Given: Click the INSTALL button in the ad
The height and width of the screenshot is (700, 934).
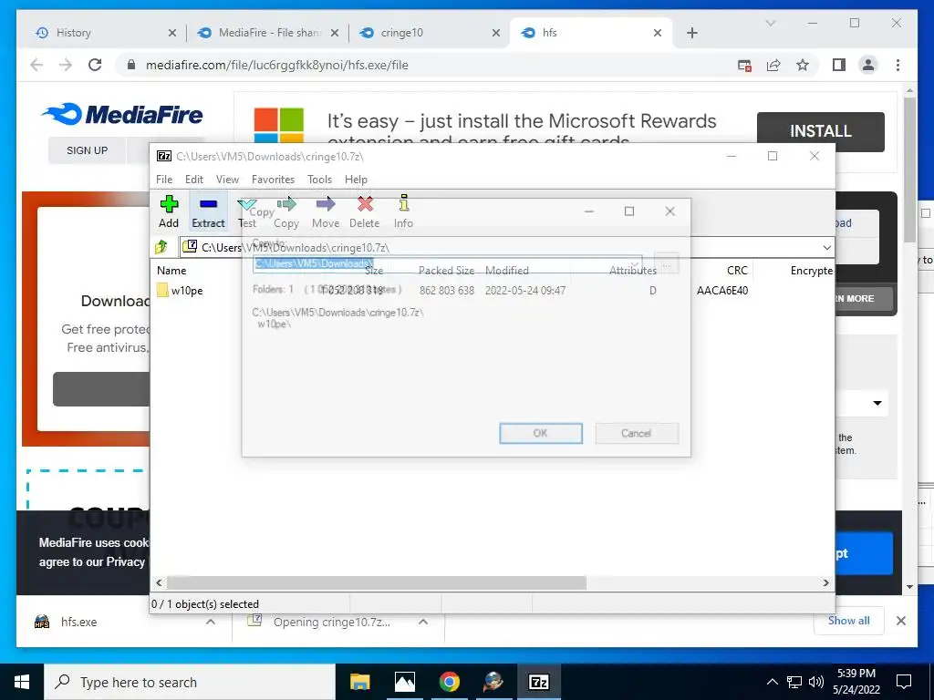Looking at the screenshot, I should click(820, 131).
